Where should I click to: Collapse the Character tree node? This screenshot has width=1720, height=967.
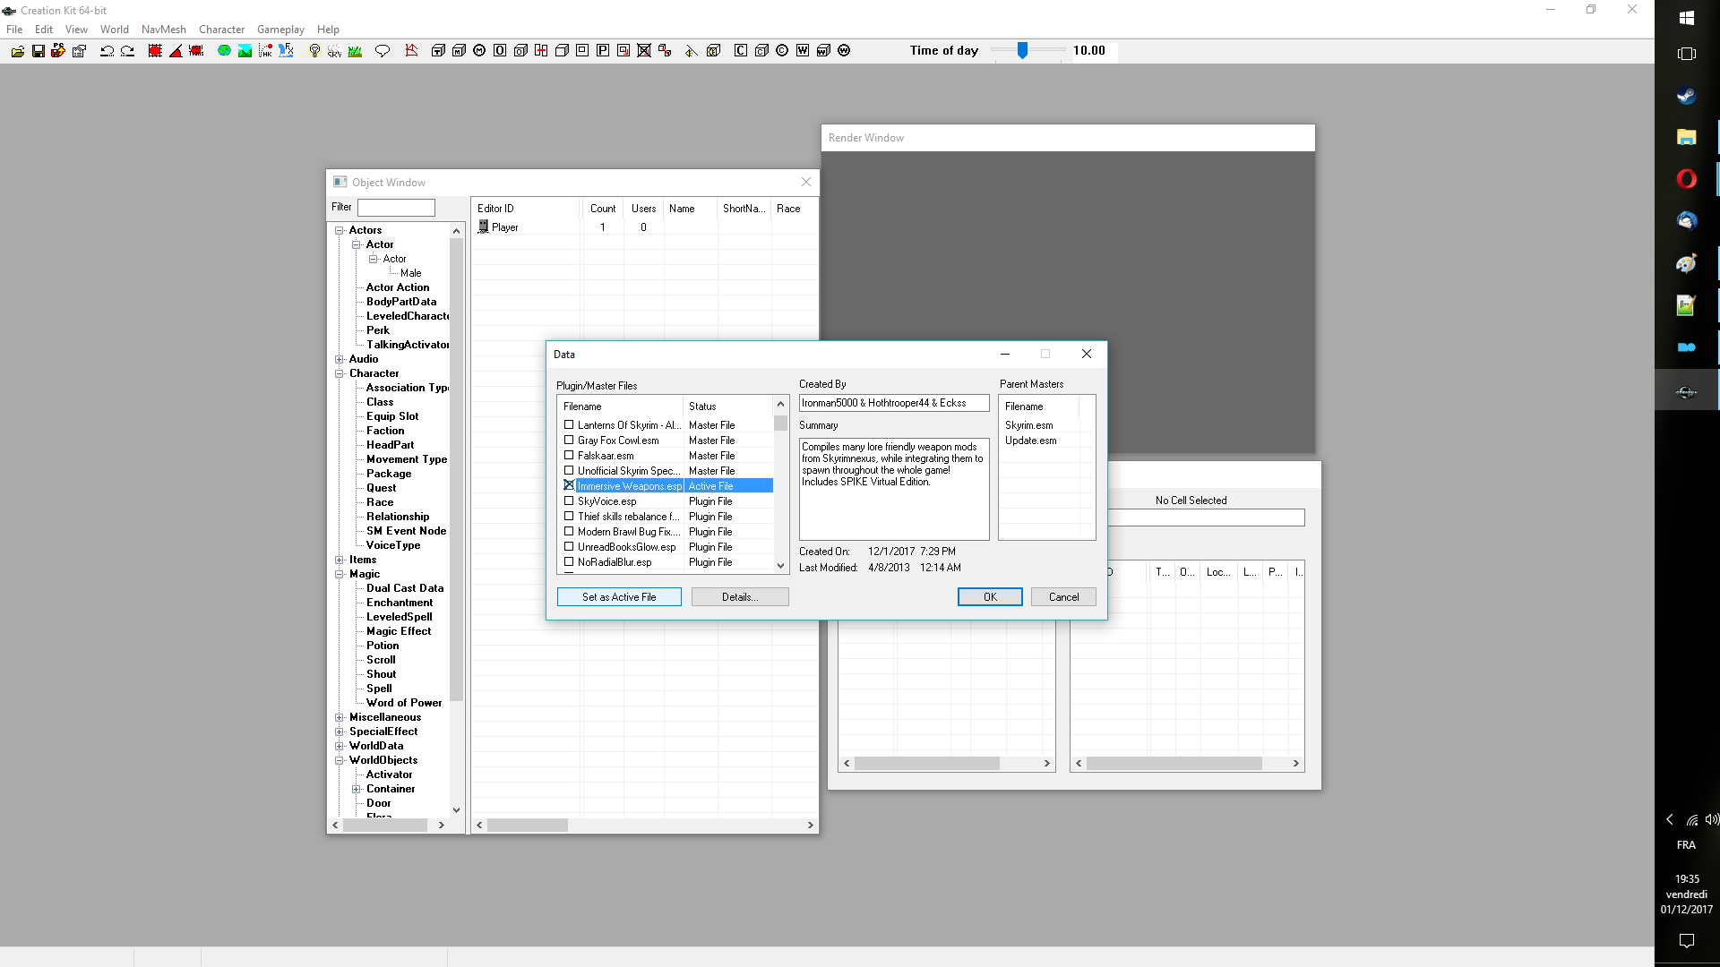pos(340,374)
